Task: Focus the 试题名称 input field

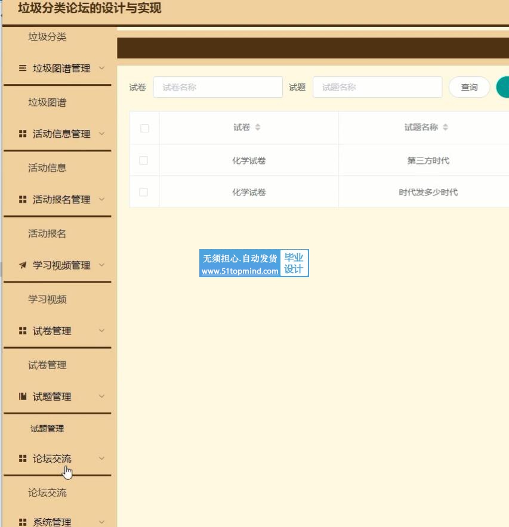Action: (x=378, y=87)
